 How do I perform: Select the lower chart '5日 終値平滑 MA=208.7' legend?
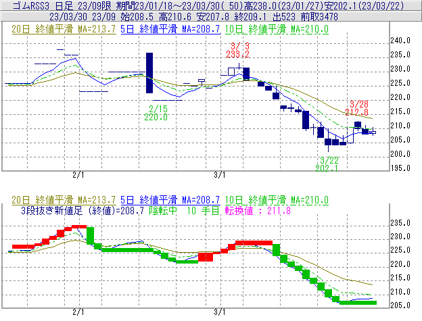point(170,200)
